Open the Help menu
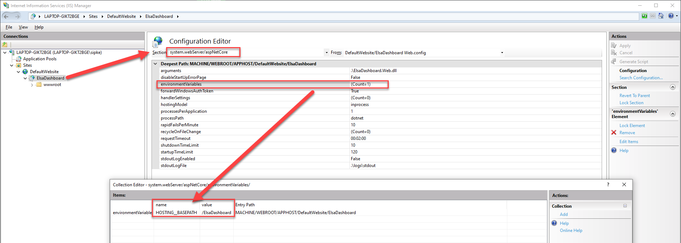This screenshot has height=243, width=681. click(x=39, y=27)
